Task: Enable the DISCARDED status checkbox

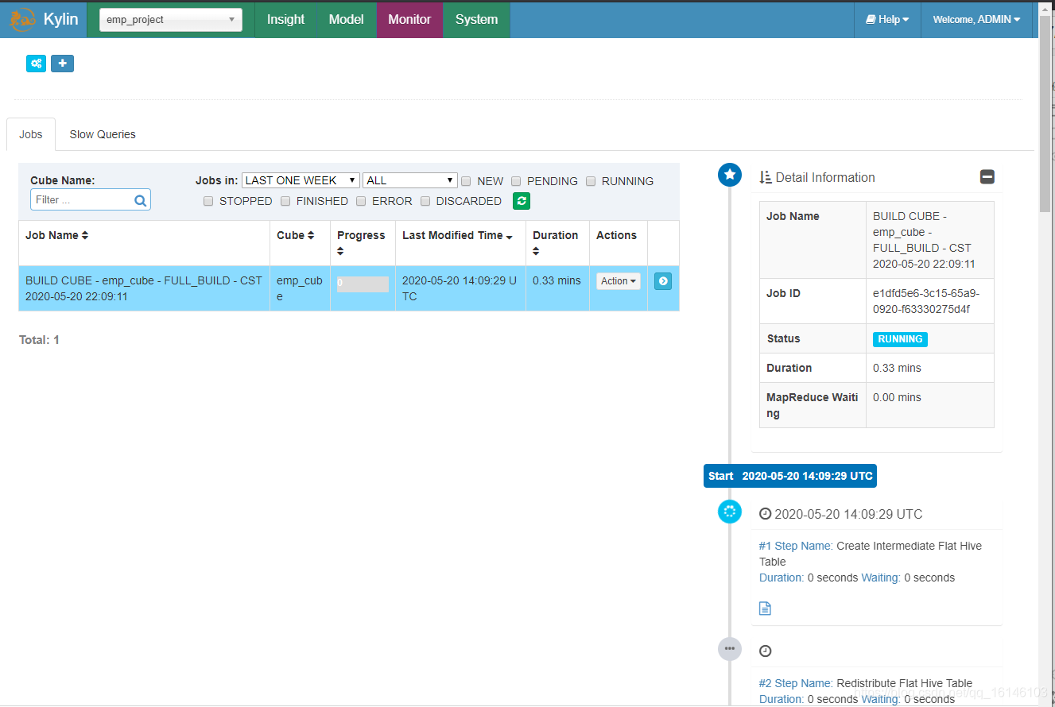Action: click(425, 201)
